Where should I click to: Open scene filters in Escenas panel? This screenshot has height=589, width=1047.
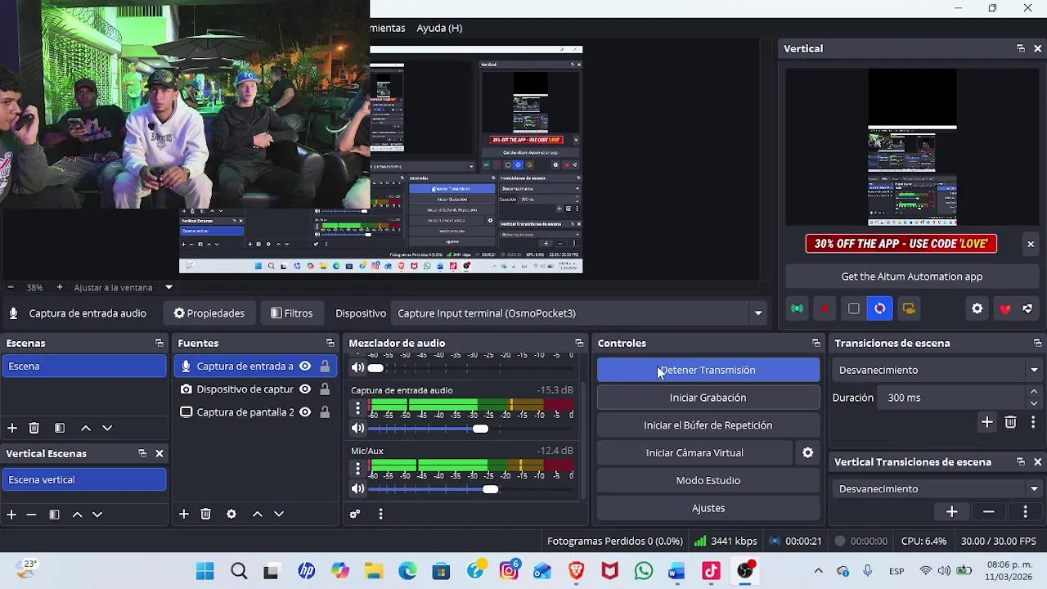click(x=60, y=428)
